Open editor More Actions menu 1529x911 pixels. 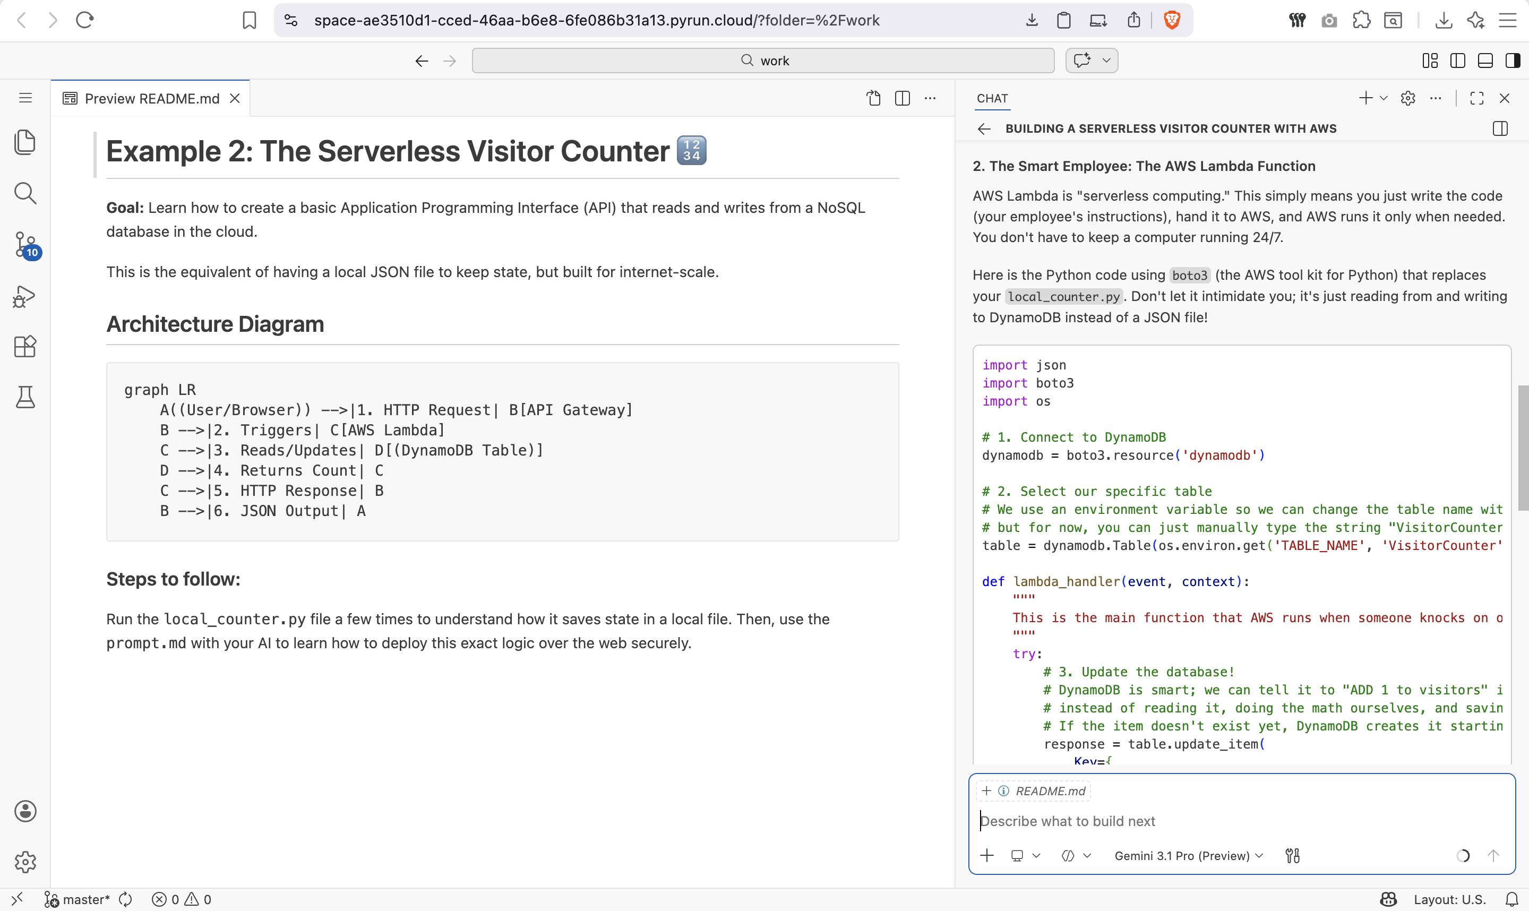tap(931, 98)
